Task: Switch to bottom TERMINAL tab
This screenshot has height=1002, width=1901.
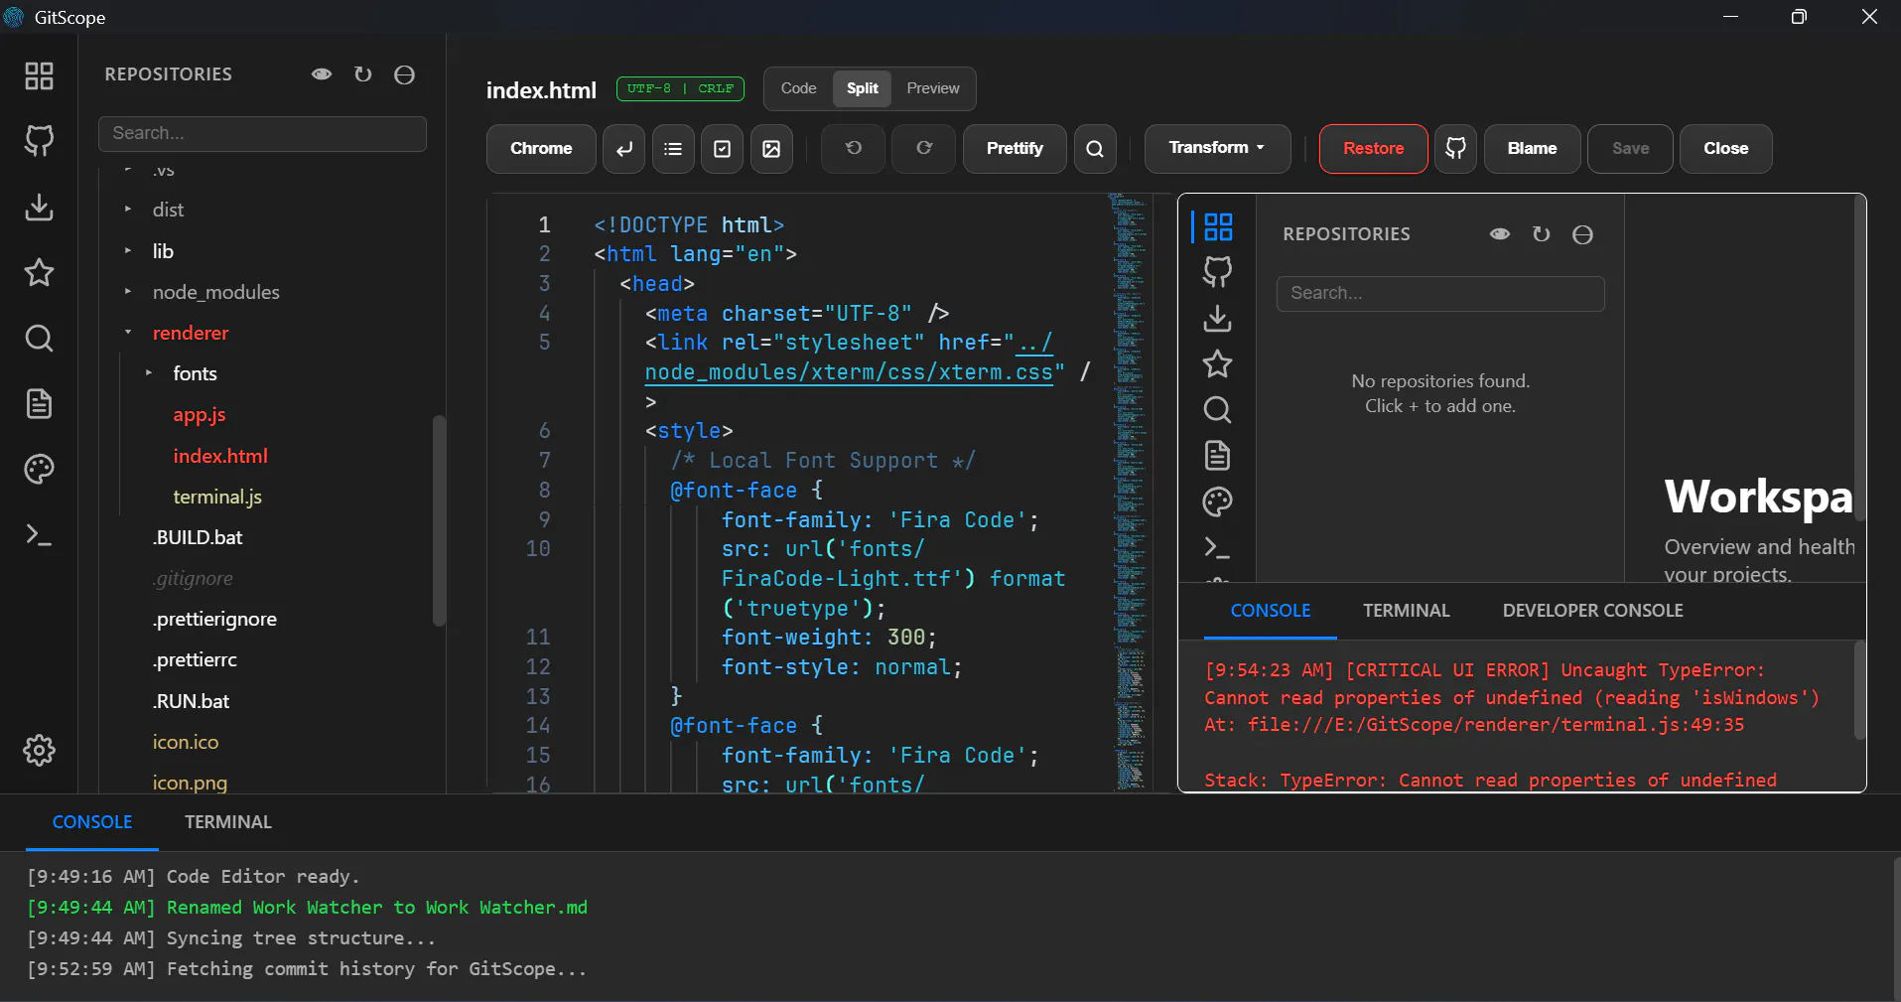Action: pos(228,822)
